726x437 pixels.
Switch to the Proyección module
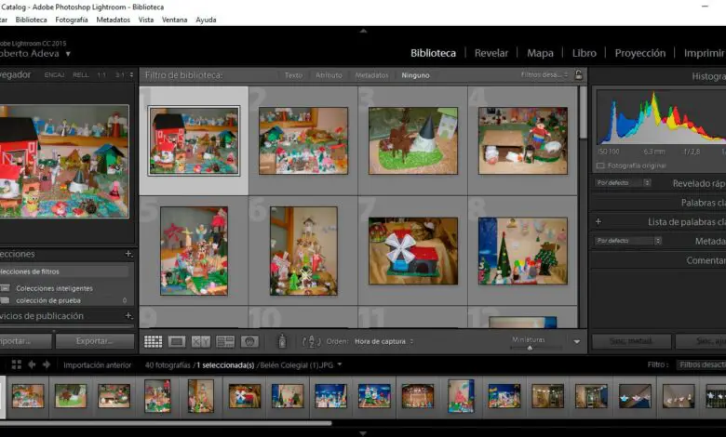click(x=639, y=53)
